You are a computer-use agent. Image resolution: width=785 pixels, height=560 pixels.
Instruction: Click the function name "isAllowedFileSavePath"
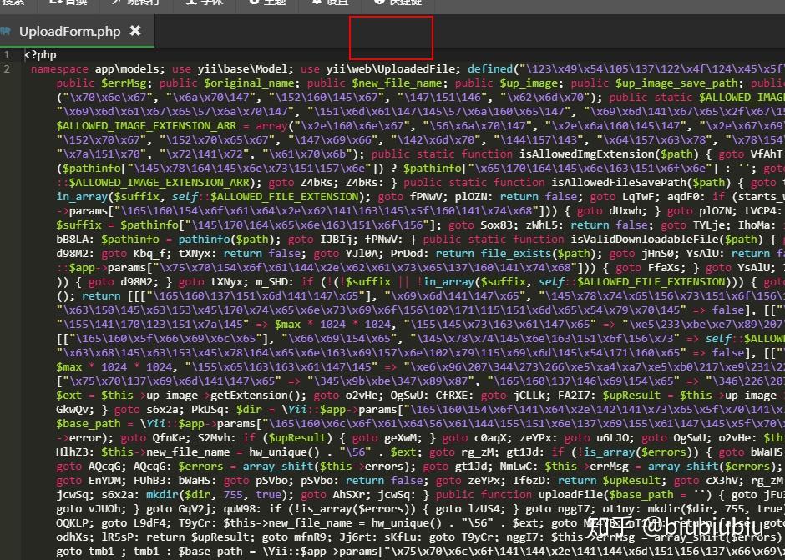pos(620,182)
